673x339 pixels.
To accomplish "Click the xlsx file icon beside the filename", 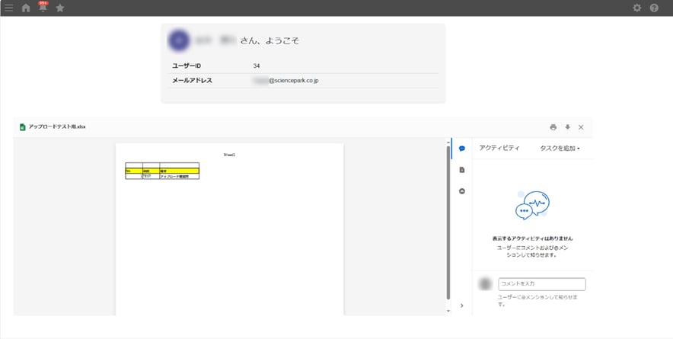I will click(23, 127).
